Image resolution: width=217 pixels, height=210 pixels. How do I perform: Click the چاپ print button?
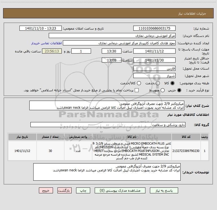click(83, 191)
